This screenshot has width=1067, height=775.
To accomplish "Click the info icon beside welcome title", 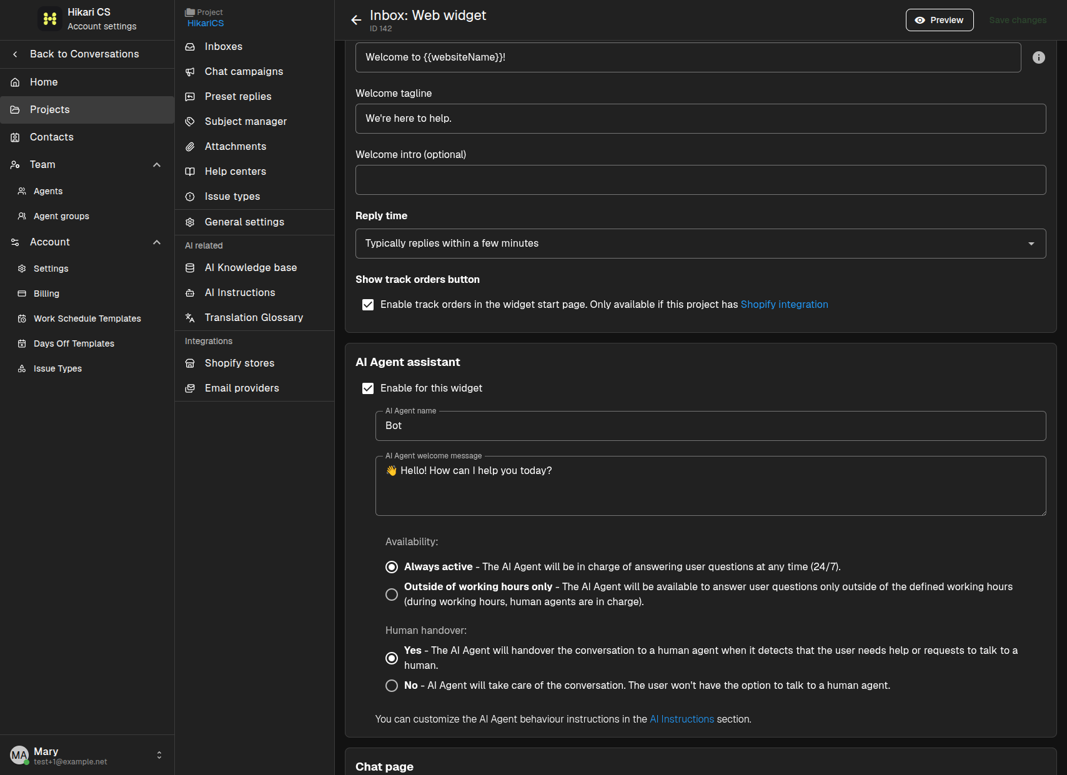I will (x=1039, y=57).
